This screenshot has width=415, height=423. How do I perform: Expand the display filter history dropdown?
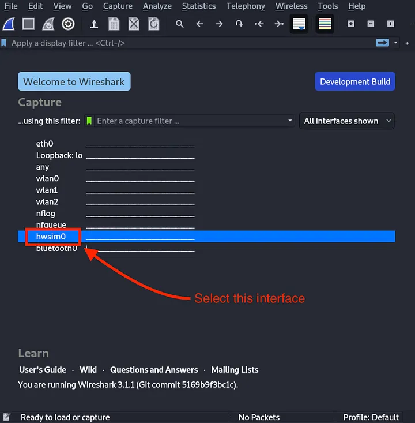pos(396,43)
